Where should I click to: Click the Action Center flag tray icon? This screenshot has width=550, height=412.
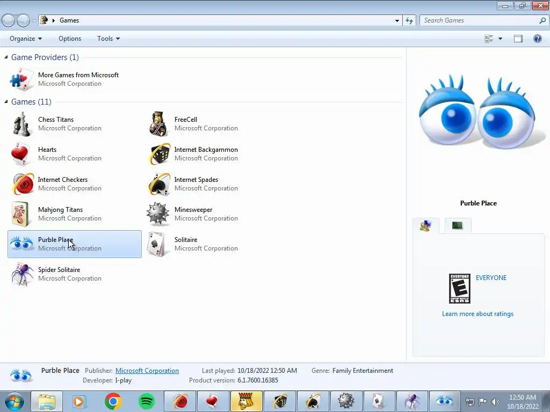click(483, 401)
